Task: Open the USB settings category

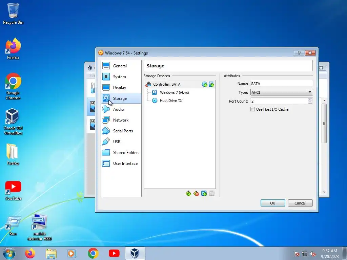Action: [121, 142]
